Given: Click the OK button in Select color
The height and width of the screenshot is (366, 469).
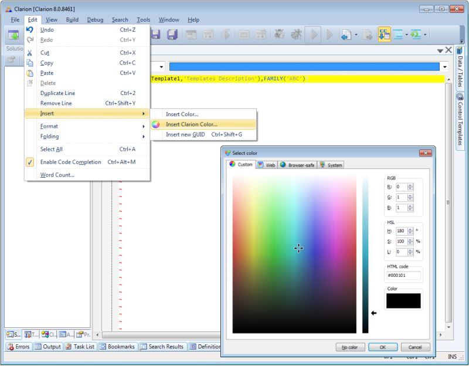Looking at the screenshot, I should coord(383,347).
